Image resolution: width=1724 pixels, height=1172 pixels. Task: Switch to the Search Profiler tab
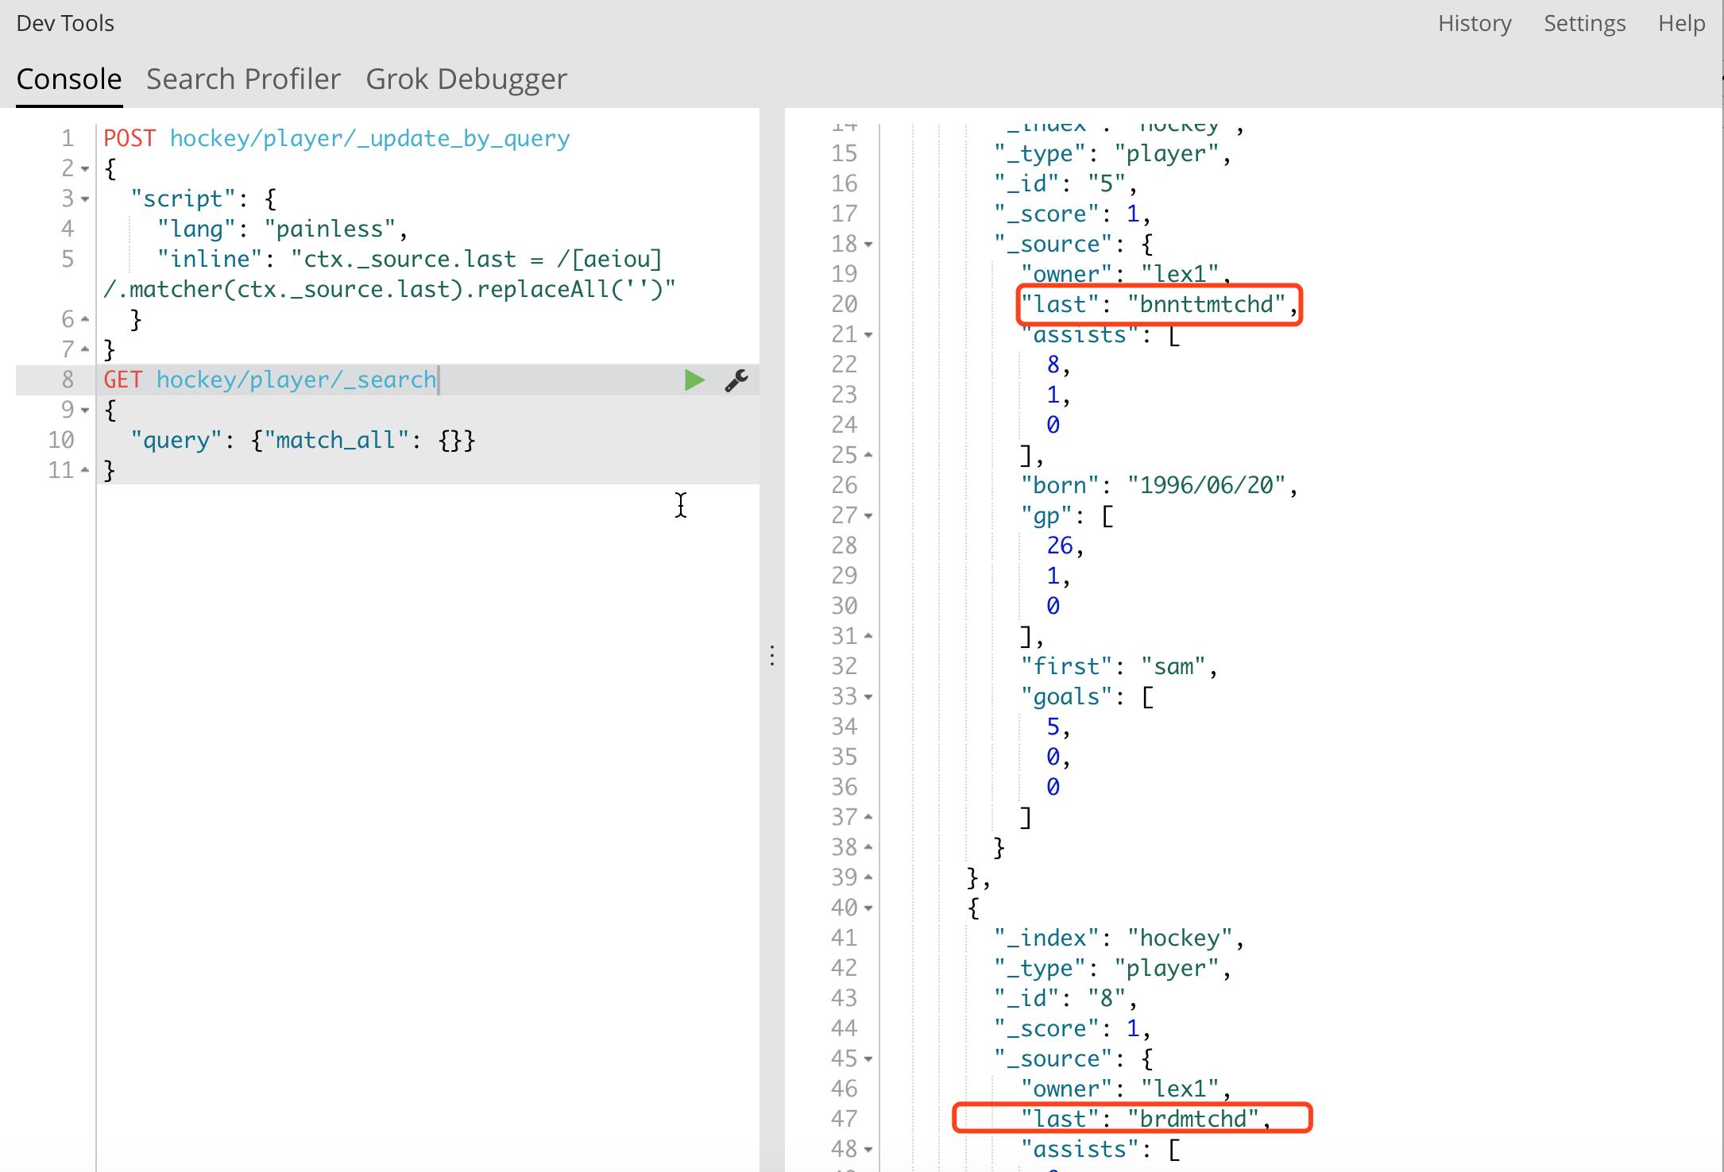(x=243, y=79)
